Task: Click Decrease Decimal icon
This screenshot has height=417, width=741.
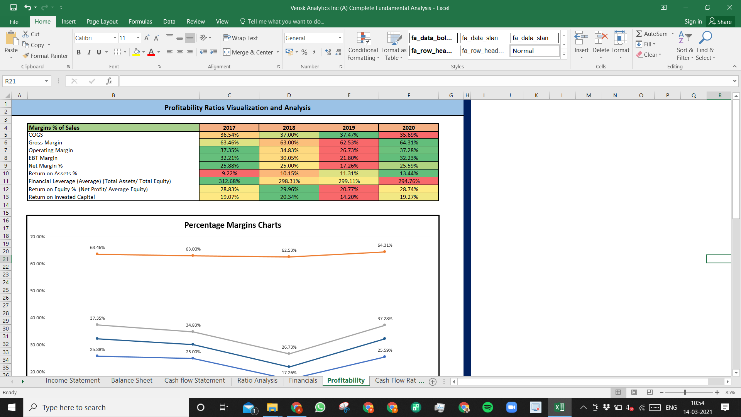Action: [338, 52]
